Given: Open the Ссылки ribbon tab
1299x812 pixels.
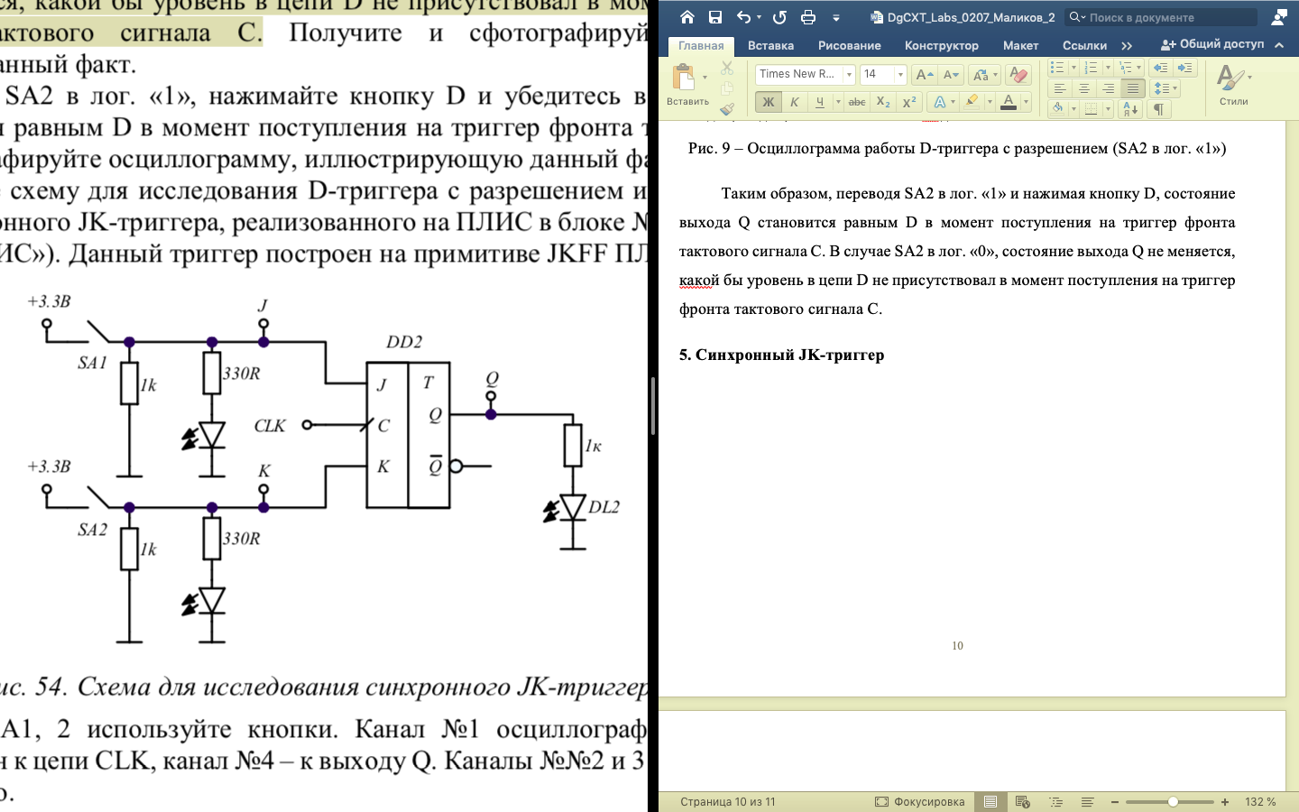Looking at the screenshot, I should click(x=1085, y=45).
